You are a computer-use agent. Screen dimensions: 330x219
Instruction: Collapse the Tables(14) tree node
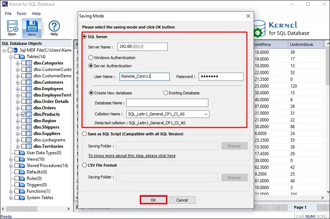(x=11, y=57)
